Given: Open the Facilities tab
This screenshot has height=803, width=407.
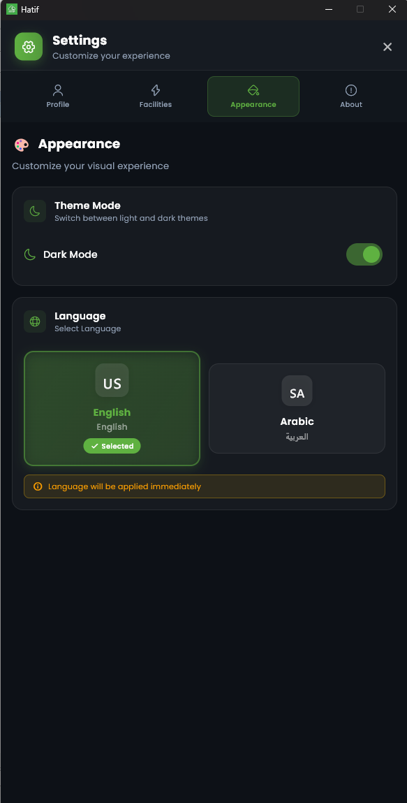Looking at the screenshot, I should (x=155, y=96).
